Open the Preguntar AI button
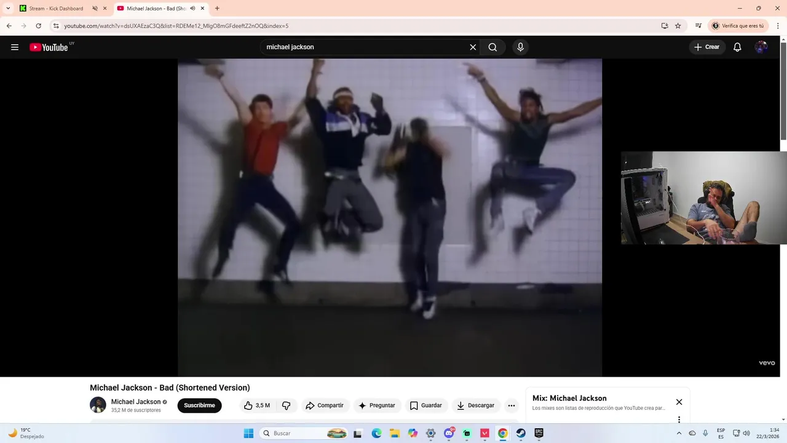Screen dimensions: 787x443 point(377,405)
